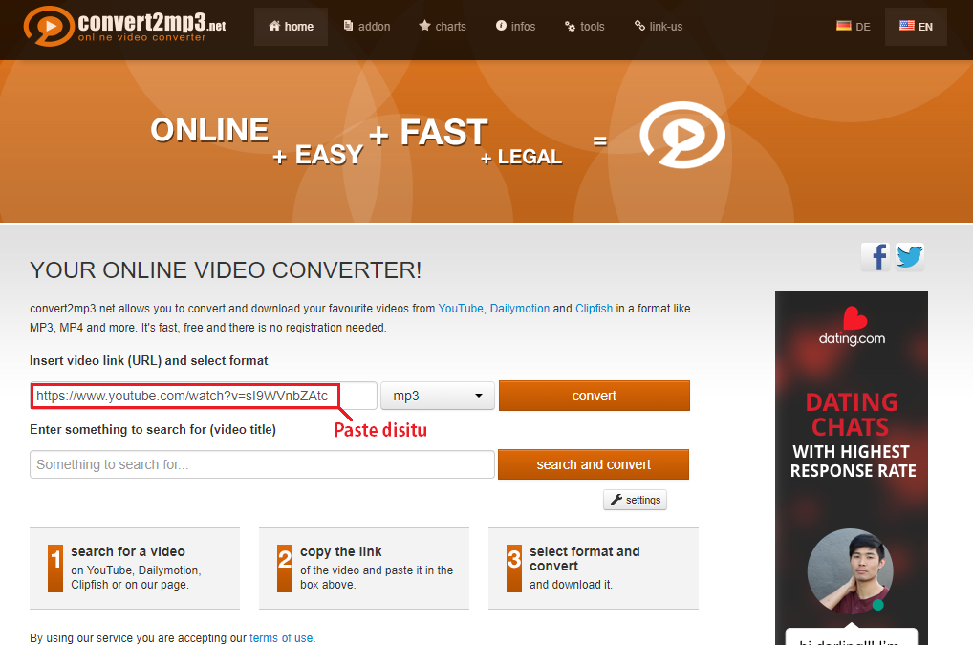The image size is (973, 645).
Task: Click the dating.com heart logo in ad
Action: 852,326
